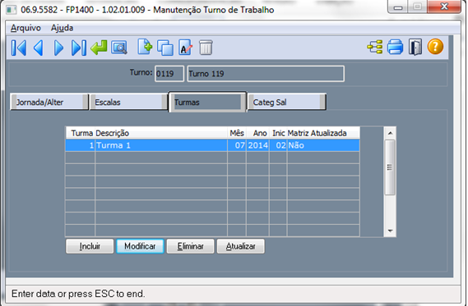Screen dimensions: 468x306
Task: Click the Turma number cell 1
Action: click(81, 145)
